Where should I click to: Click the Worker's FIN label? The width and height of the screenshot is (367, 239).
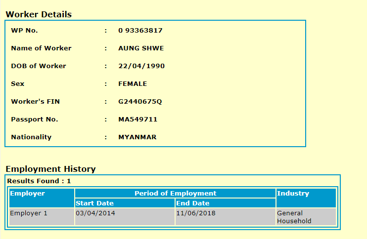coord(35,102)
